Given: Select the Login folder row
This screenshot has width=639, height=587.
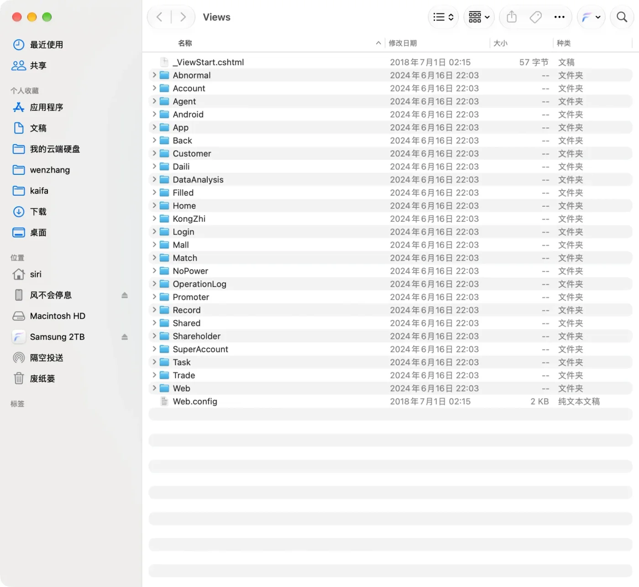Looking at the screenshot, I should click(x=391, y=232).
